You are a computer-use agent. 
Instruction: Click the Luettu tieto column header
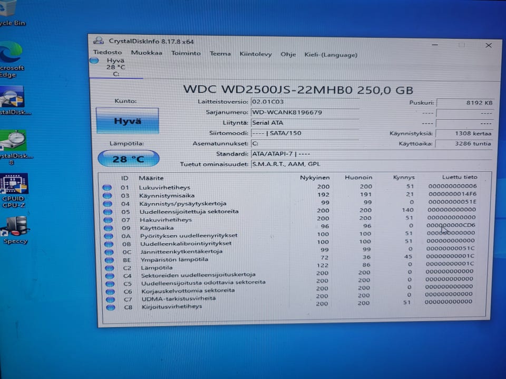coord(460,177)
